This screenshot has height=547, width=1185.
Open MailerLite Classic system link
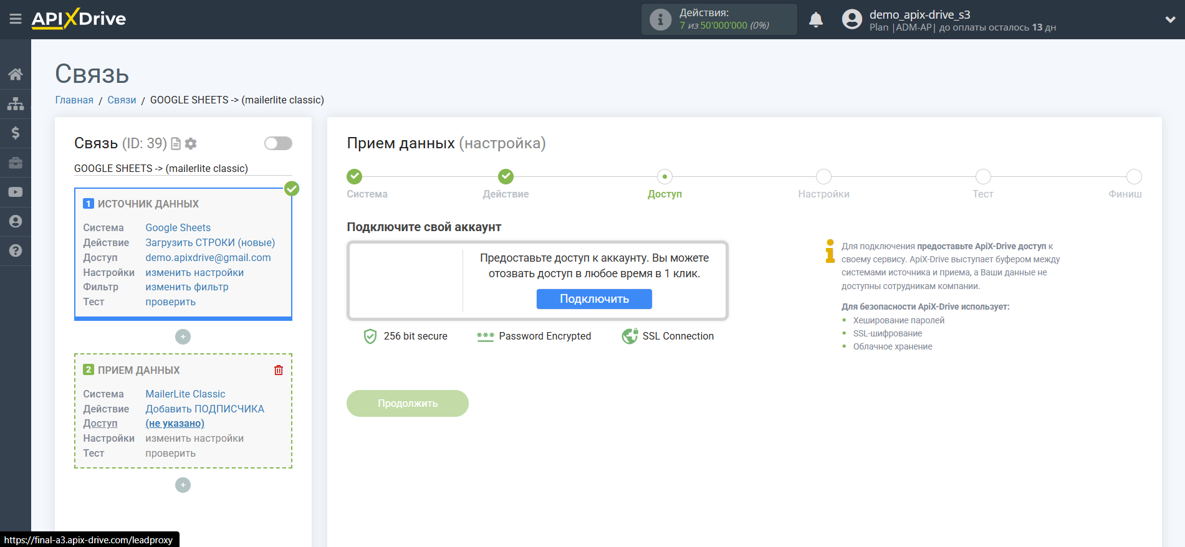185,394
